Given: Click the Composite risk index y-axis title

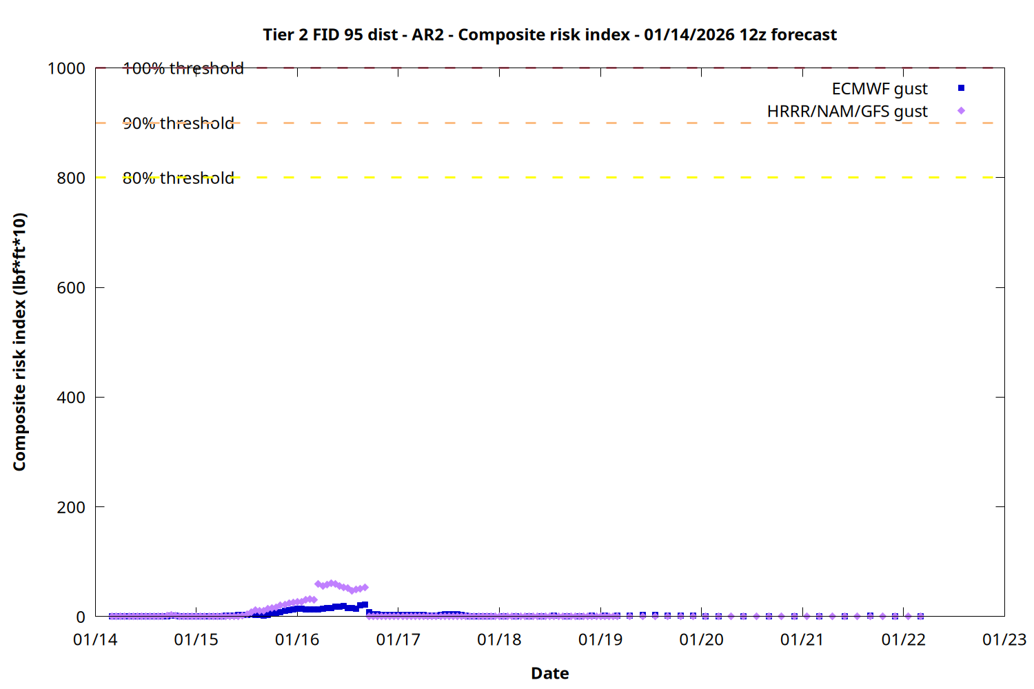Looking at the screenshot, I should click(x=19, y=342).
